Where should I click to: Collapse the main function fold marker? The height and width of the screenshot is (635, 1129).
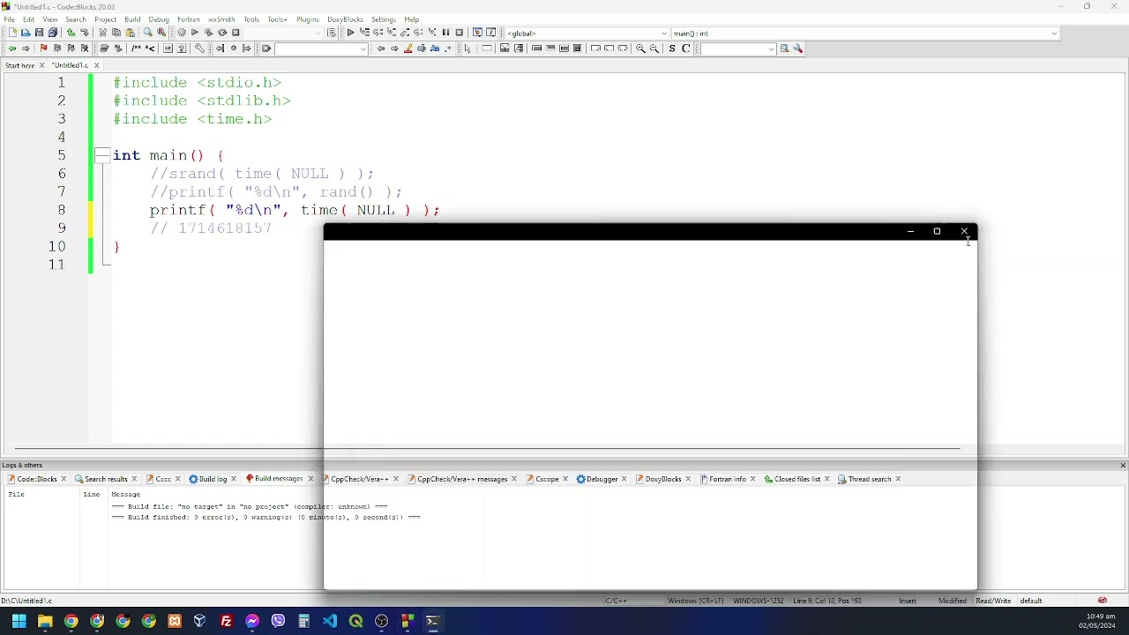point(102,156)
